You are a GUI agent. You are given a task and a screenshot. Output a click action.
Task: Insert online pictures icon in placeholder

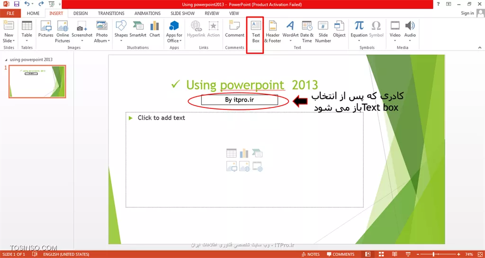[244, 166]
